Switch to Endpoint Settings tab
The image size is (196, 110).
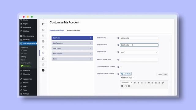click(x=57, y=31)
